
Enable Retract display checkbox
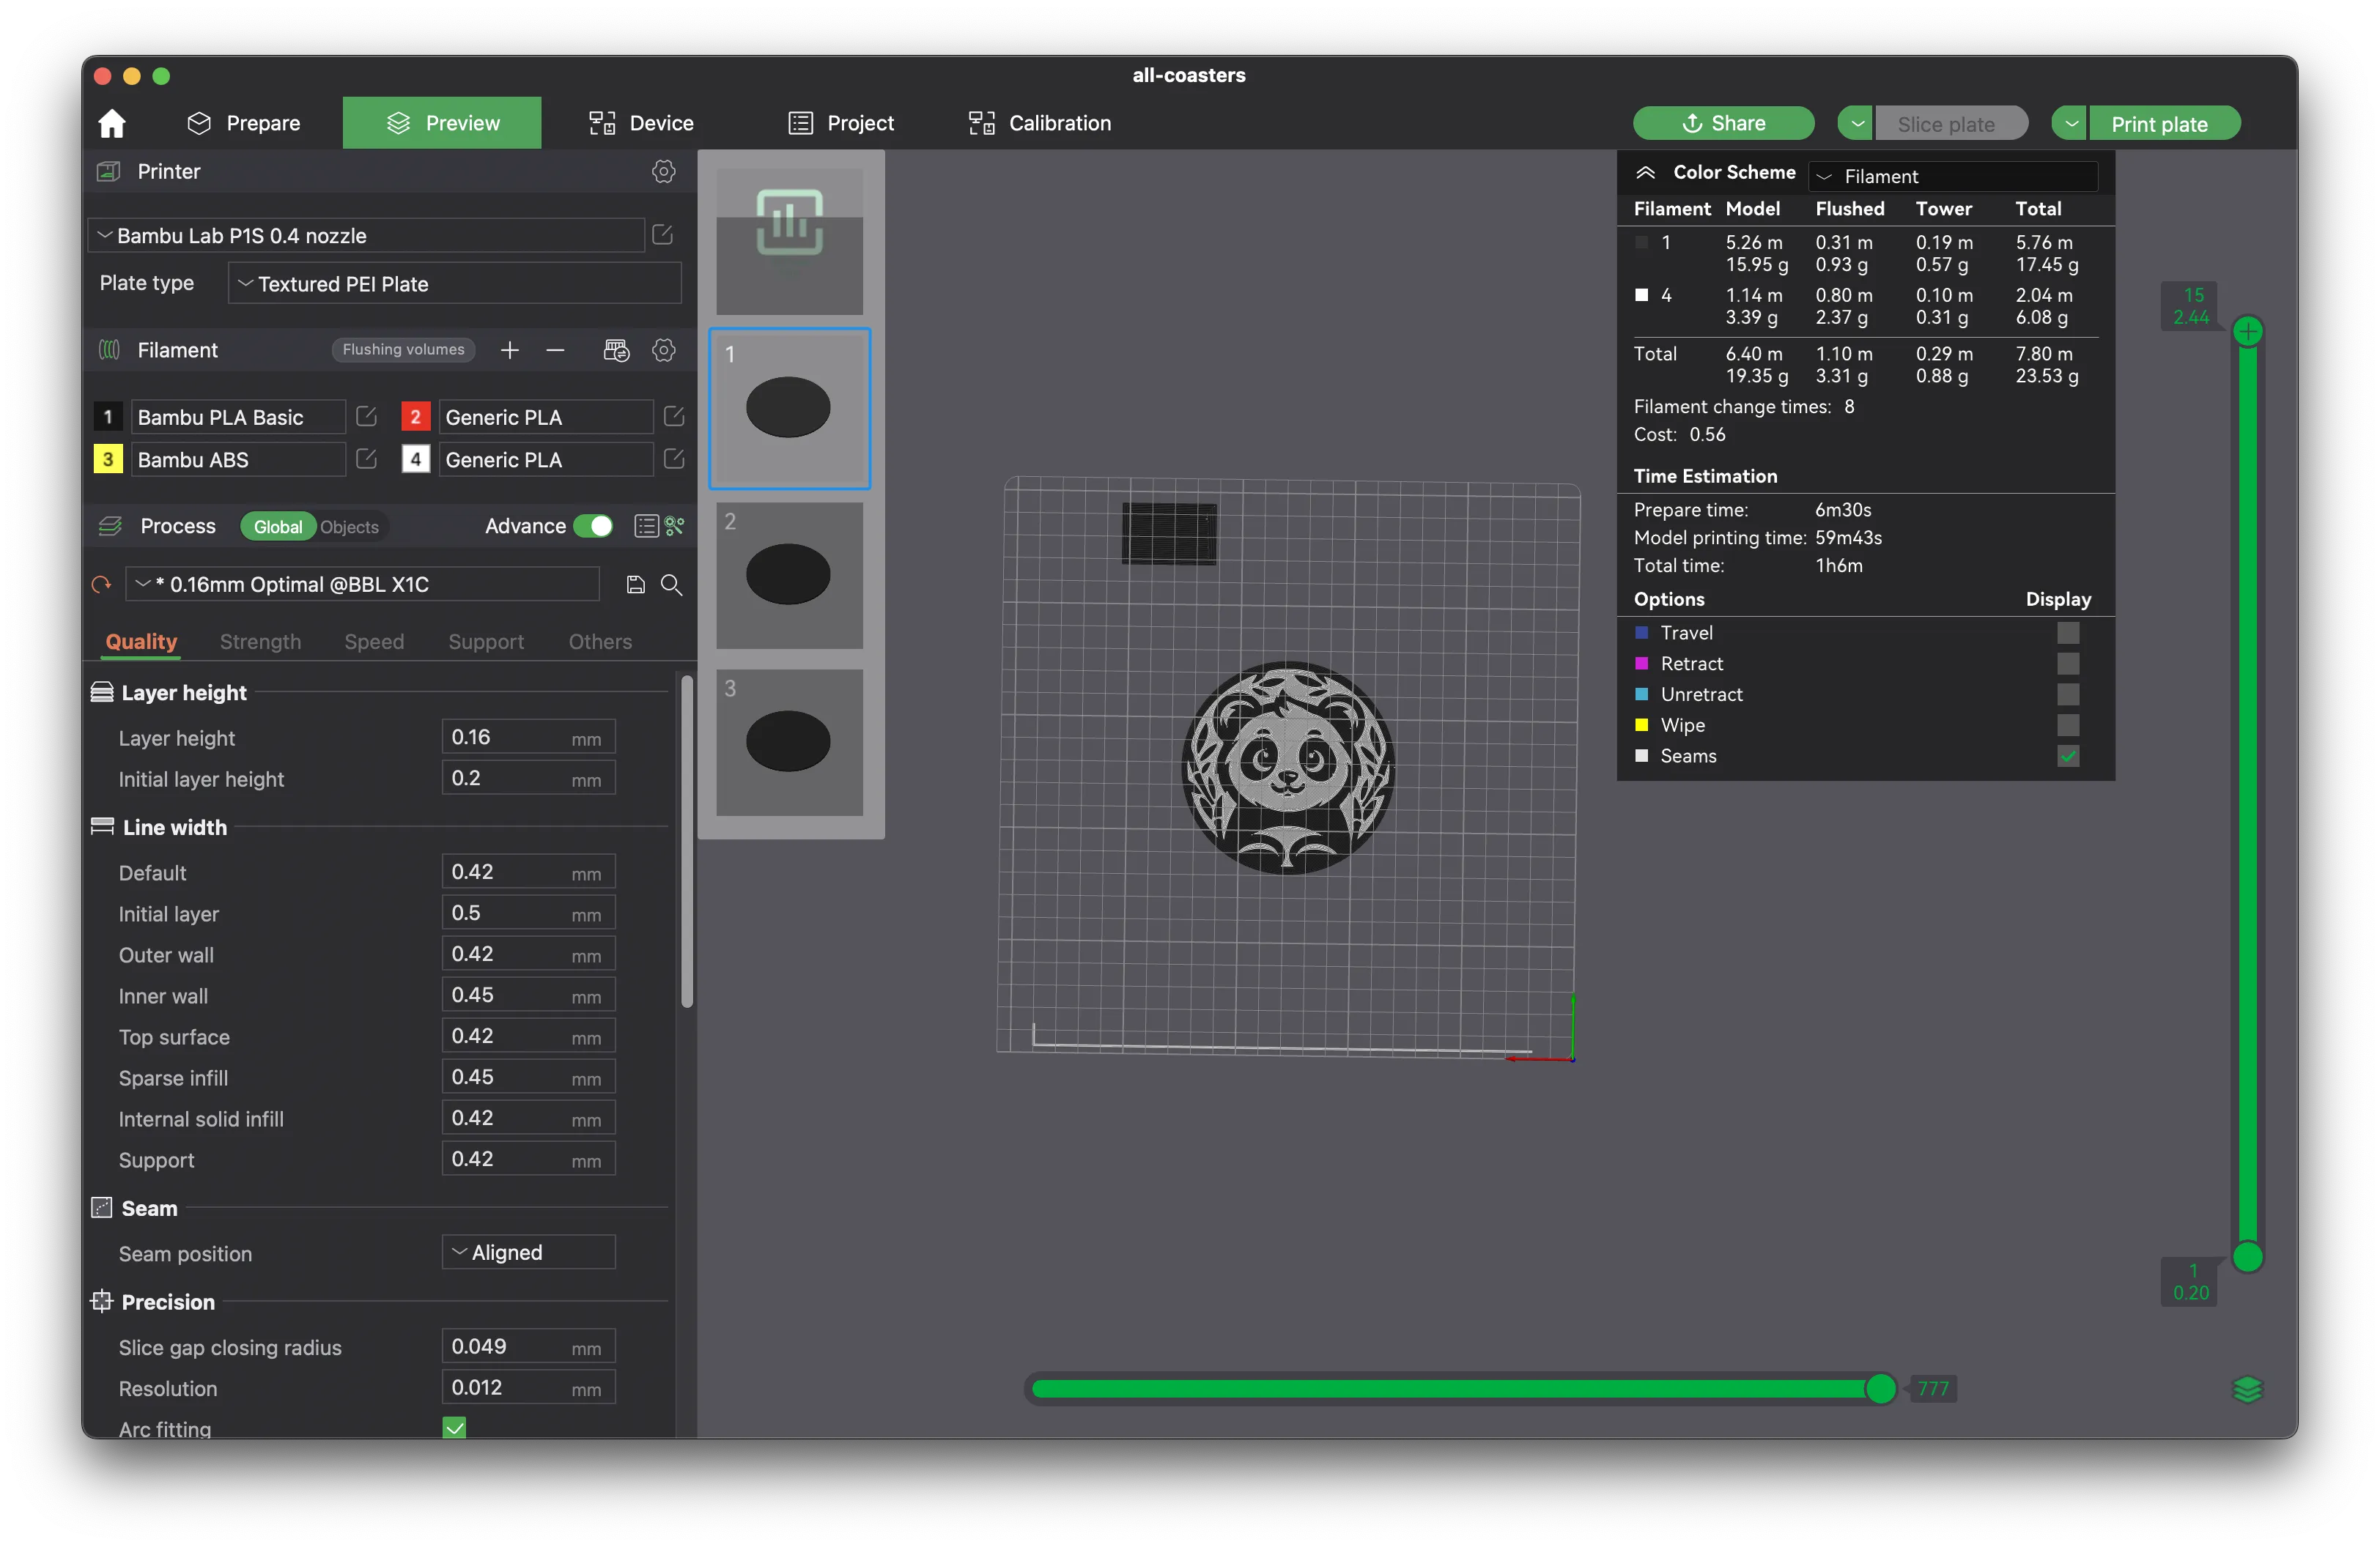2068,664
